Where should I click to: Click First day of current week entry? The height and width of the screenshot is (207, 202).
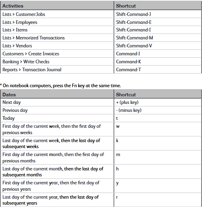[x=57, y=129]
